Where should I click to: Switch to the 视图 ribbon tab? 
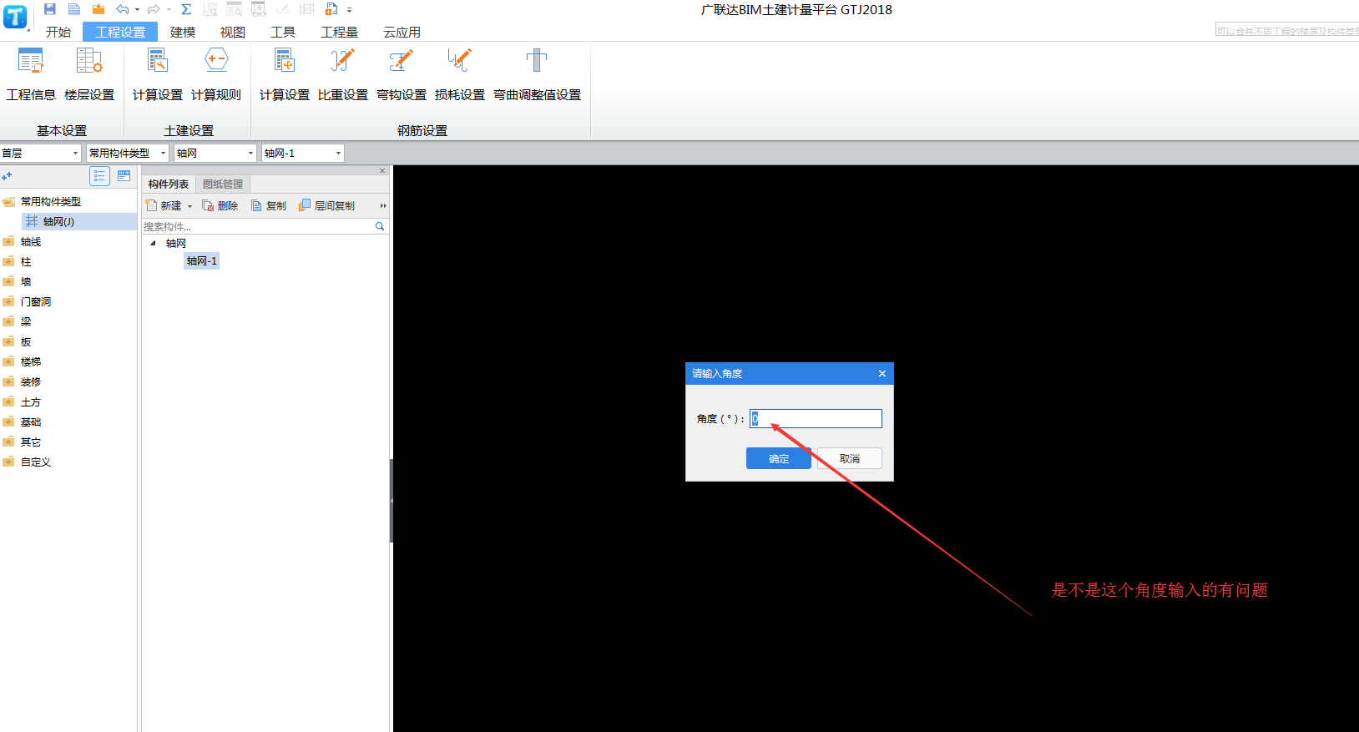point(233,32)
